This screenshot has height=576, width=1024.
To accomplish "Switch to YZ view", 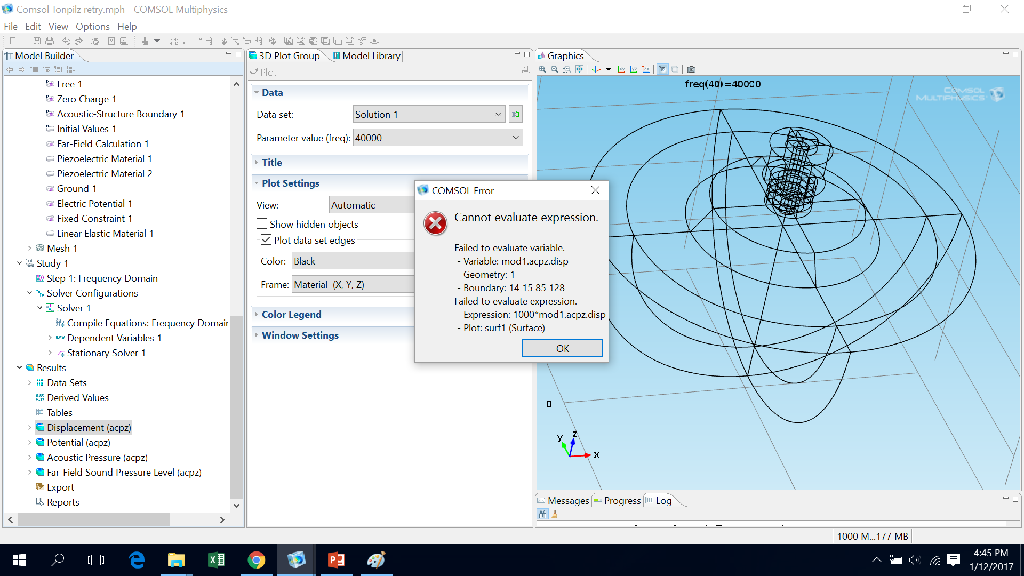I will click(634, 69).
